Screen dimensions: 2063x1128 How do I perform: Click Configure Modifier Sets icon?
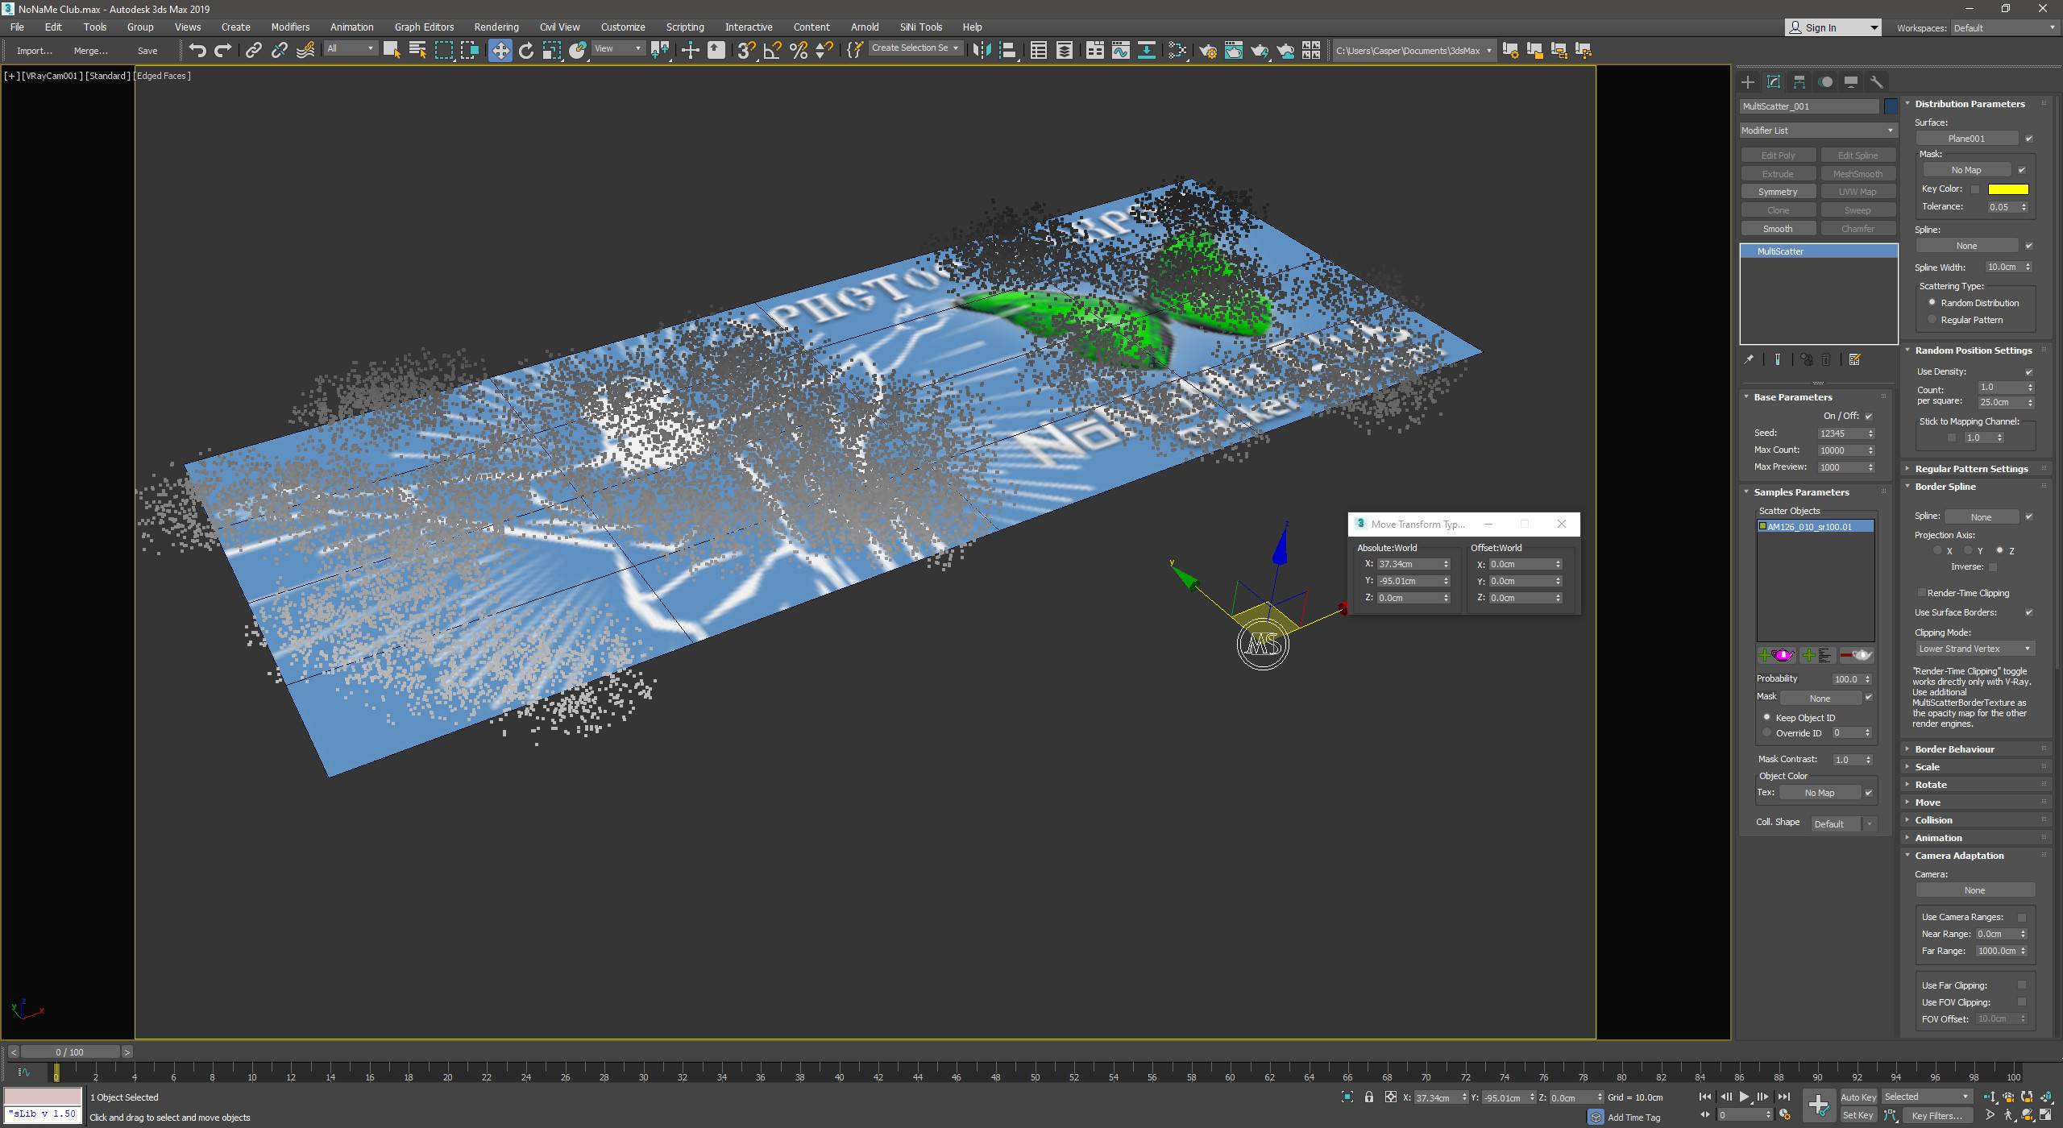pyautogui.click(x=1854, y=359)
